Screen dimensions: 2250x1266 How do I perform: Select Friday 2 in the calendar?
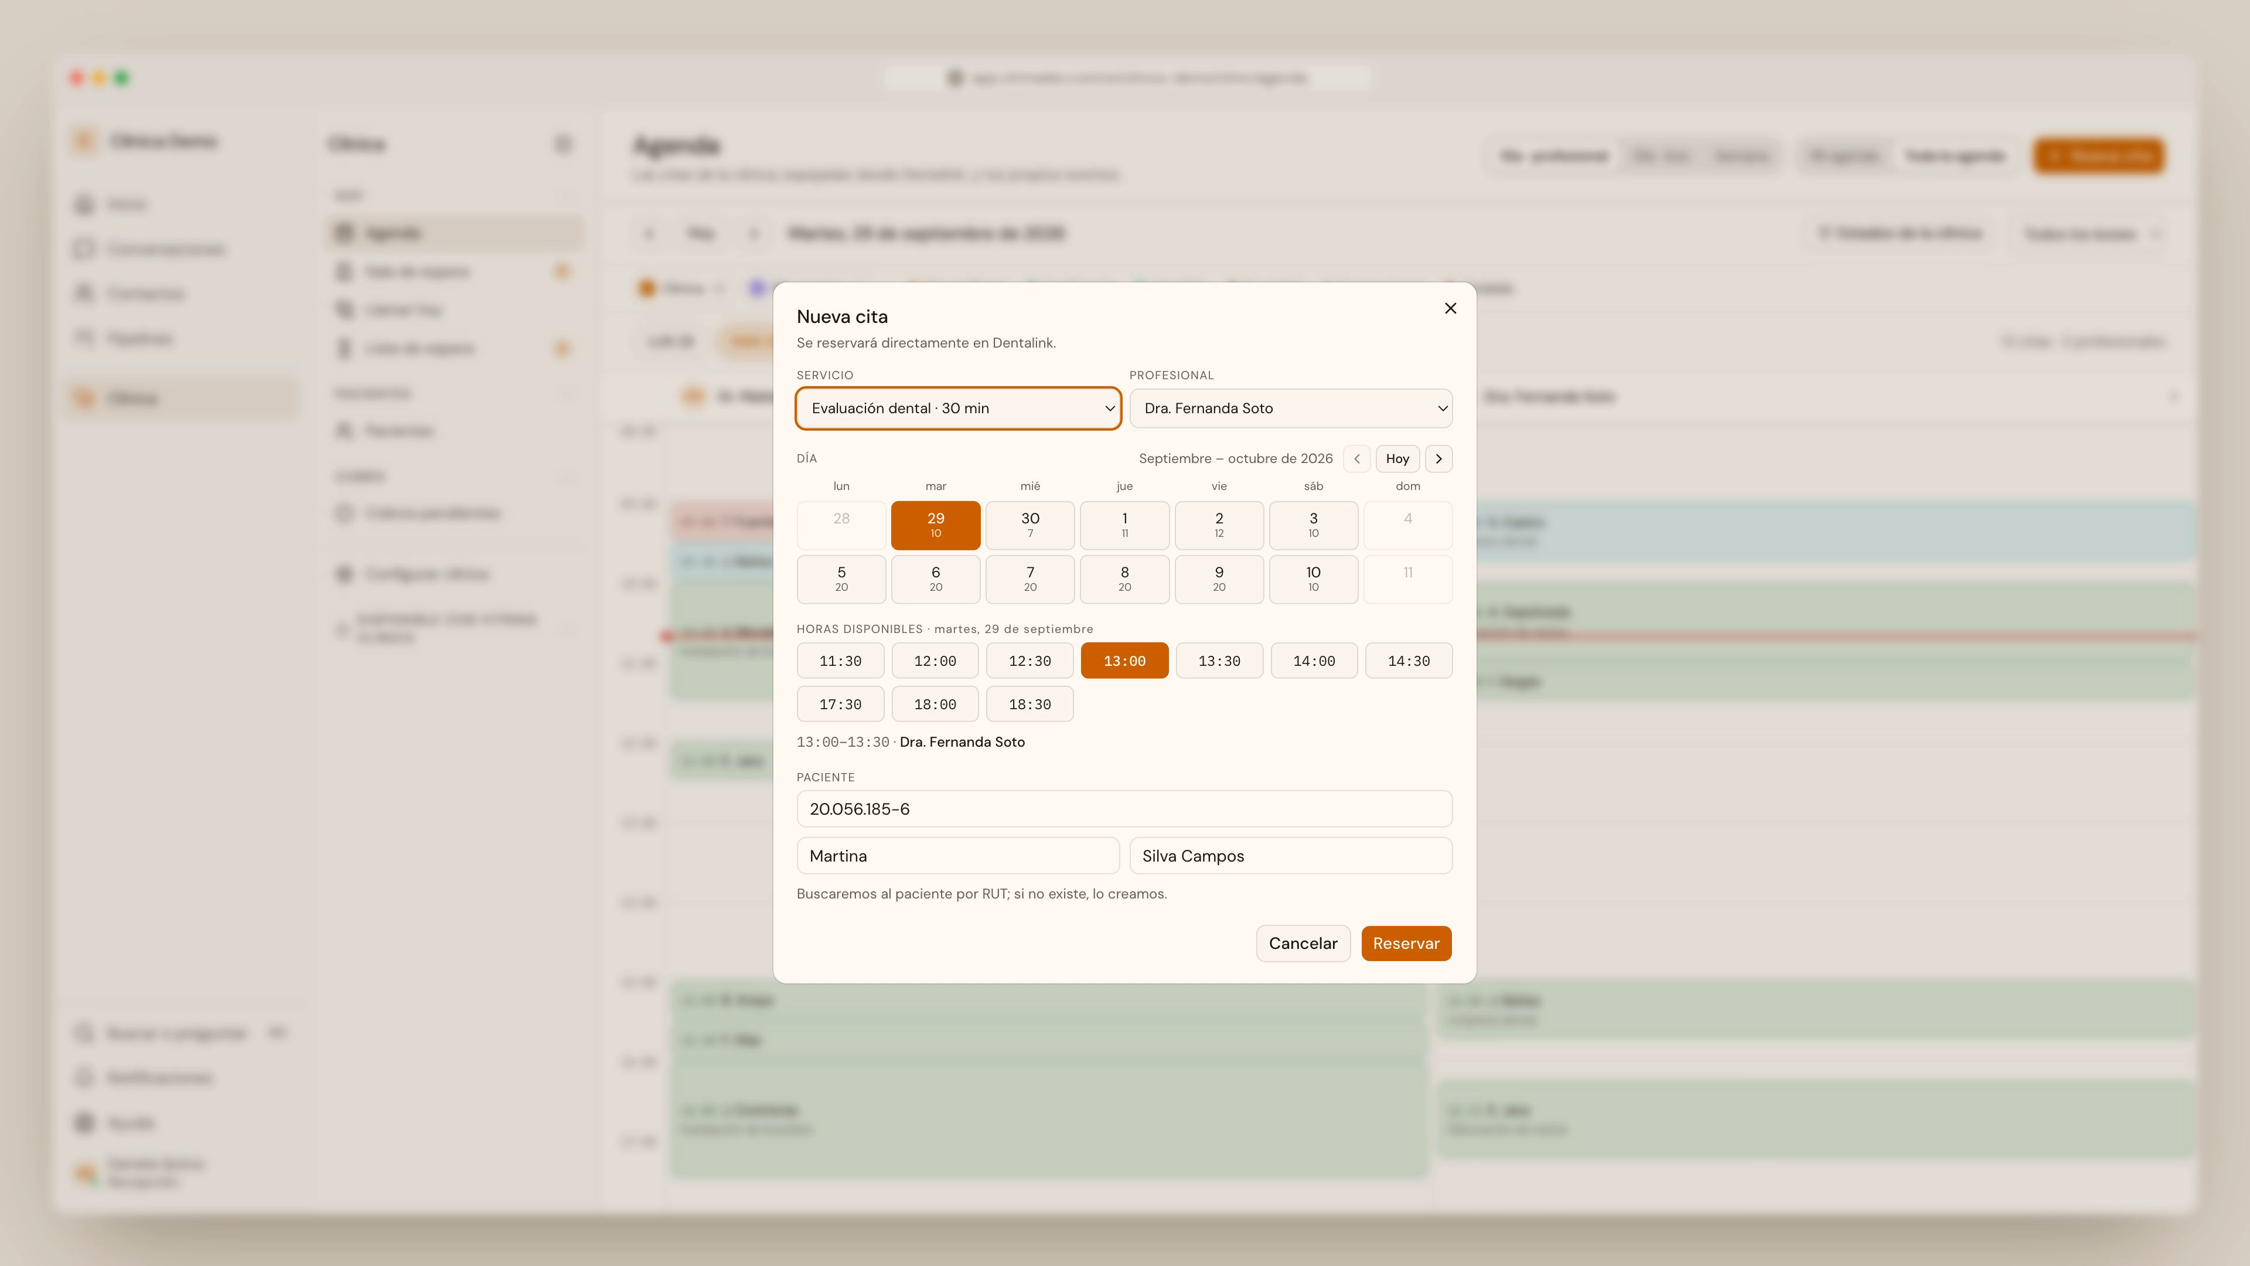tap(1219, 525)
